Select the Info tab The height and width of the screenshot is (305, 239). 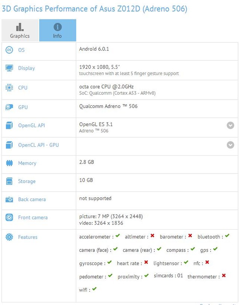58,30
